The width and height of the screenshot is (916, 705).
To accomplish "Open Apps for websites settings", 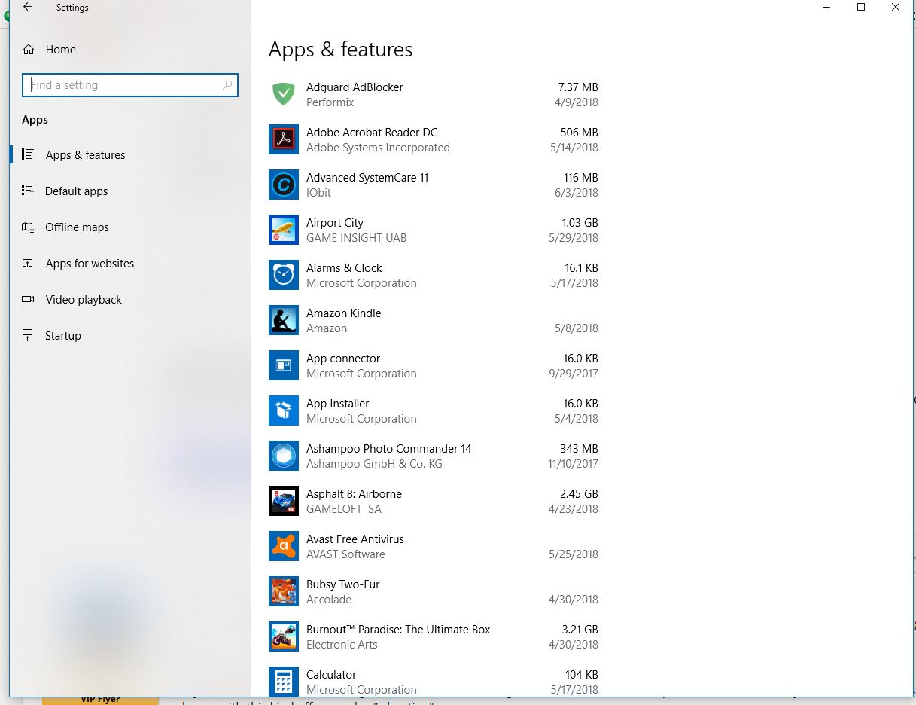I will pyautogui.click(x=129, y=264).
